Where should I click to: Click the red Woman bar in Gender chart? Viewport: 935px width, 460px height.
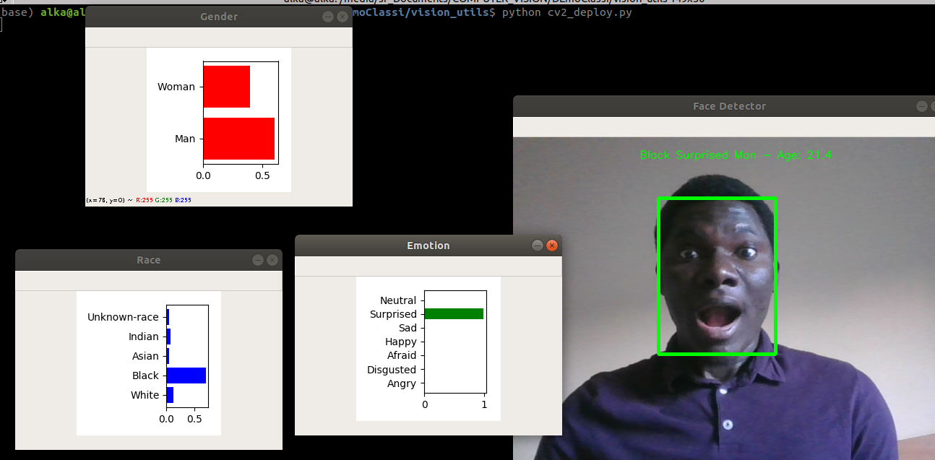click(x=227, y=87)
